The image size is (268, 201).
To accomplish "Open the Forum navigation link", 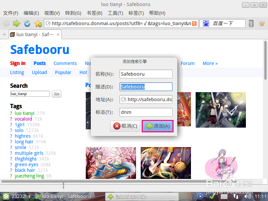I will point(188,63).
